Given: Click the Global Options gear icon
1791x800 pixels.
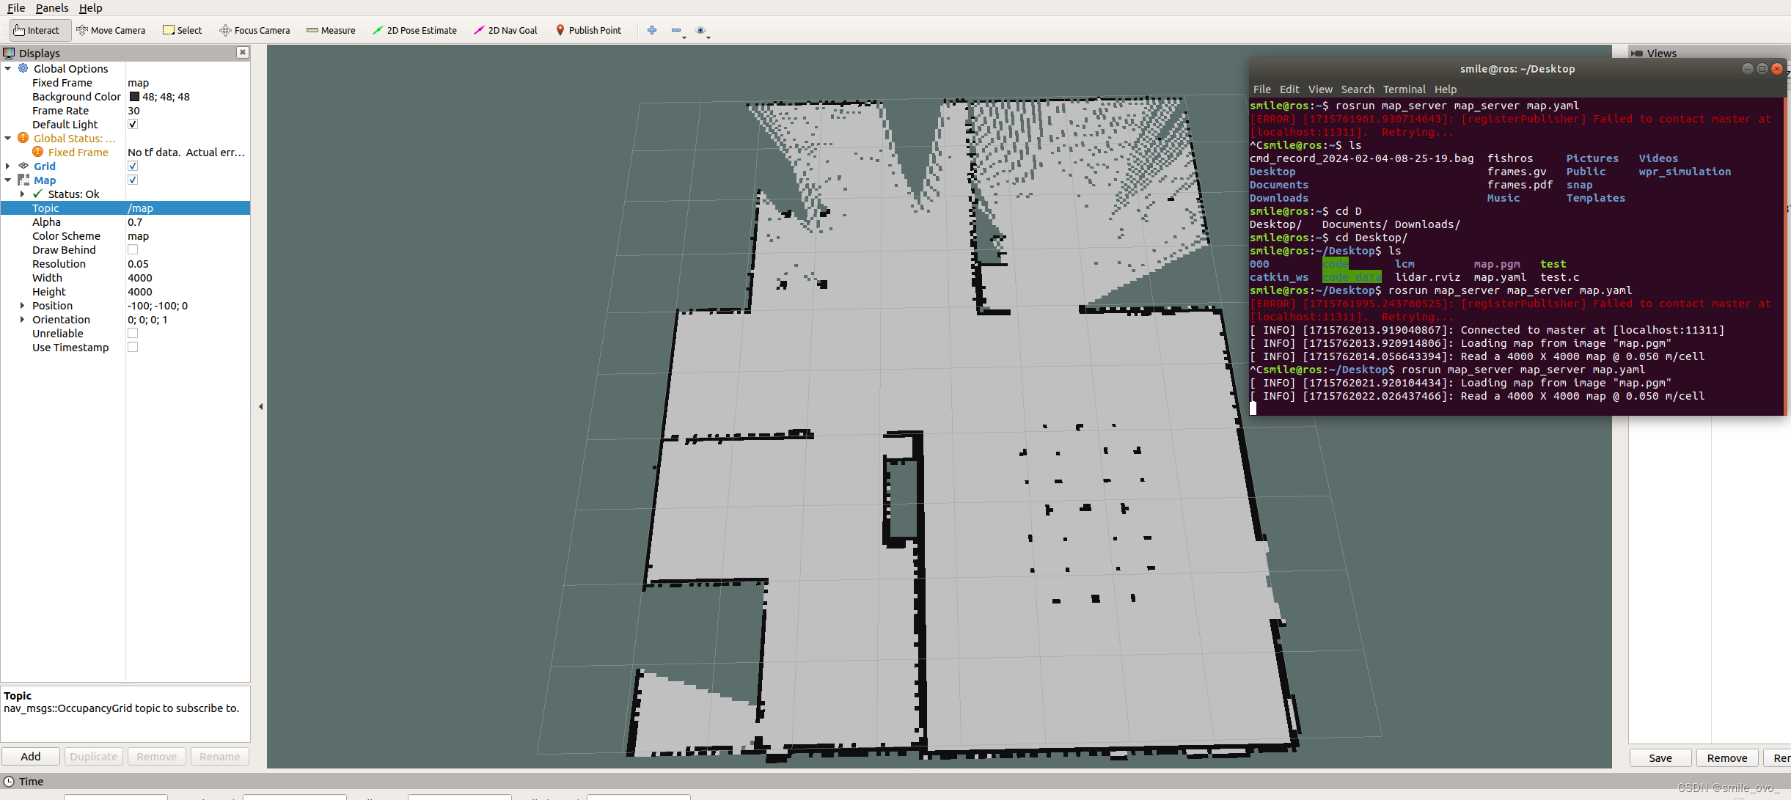Looking at the screenshot, I should [23, 68].
